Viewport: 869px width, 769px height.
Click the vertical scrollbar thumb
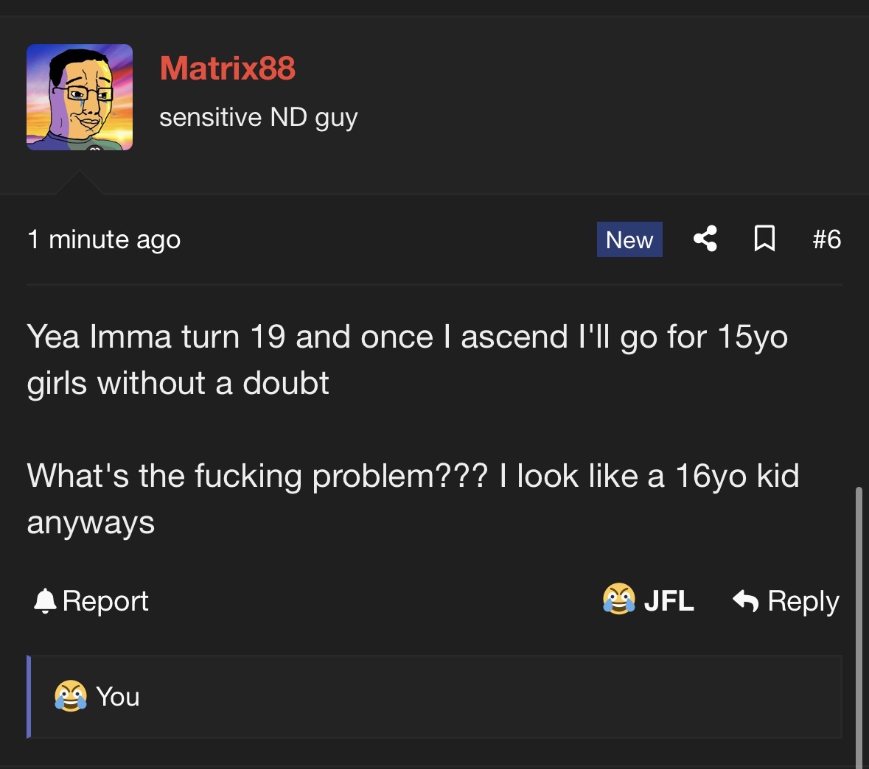(859, 628)
